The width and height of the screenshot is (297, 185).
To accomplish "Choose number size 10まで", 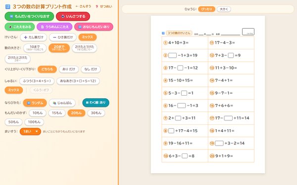I will tap(35, 48).
